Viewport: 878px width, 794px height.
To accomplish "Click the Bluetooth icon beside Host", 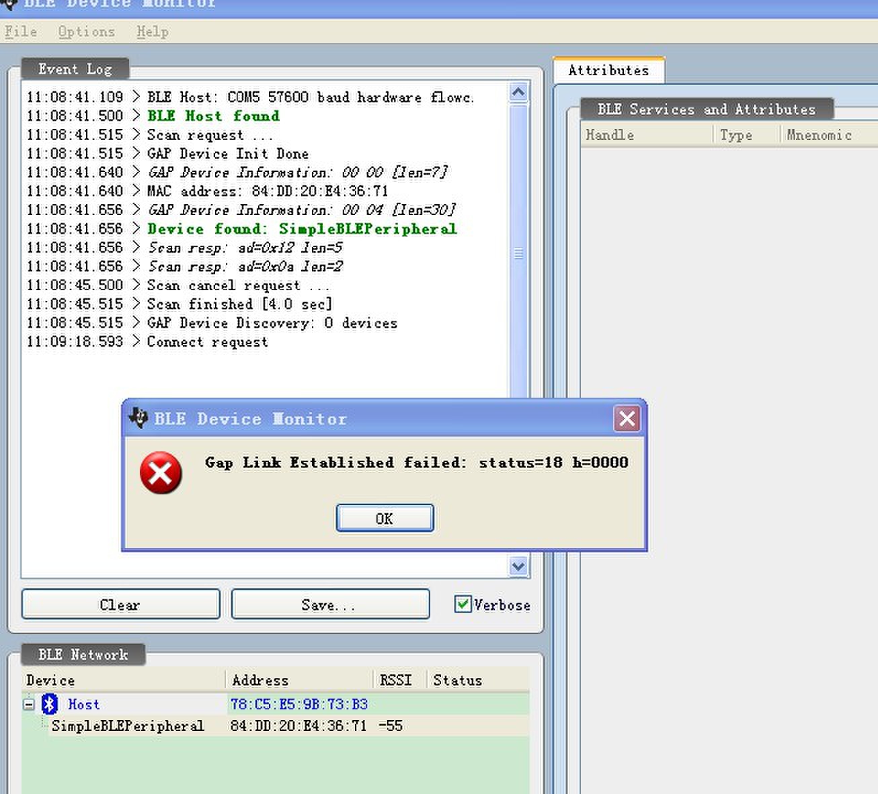I will point(50,704).
